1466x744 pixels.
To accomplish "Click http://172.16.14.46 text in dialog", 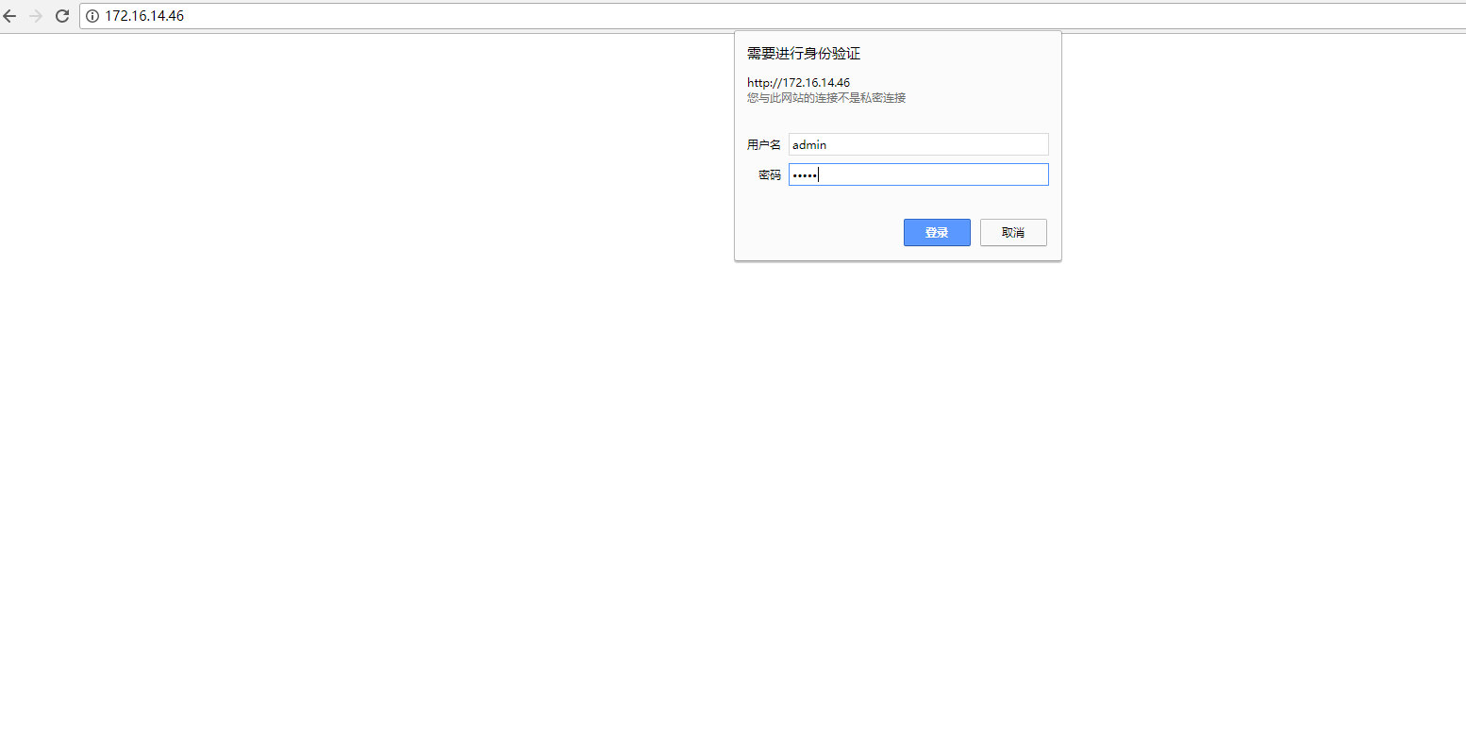I will click(x=798, y=83).
